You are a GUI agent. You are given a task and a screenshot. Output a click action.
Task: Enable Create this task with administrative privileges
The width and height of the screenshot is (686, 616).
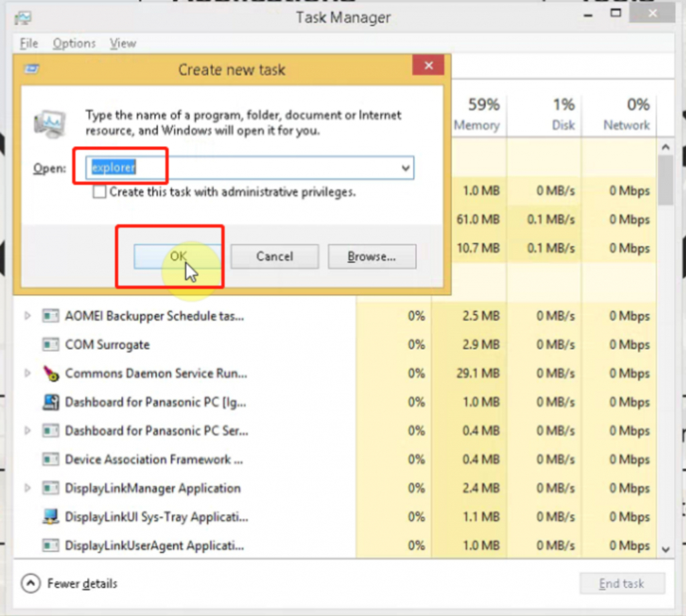pos(99,192)
